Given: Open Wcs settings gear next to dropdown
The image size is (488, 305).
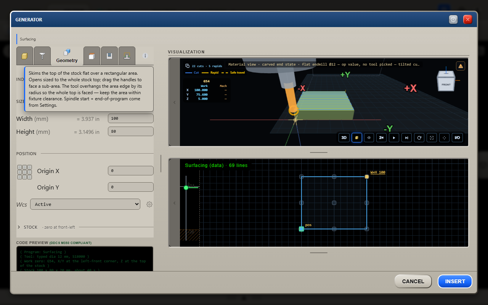Looking at the screenshot, I should coord(149,204).
